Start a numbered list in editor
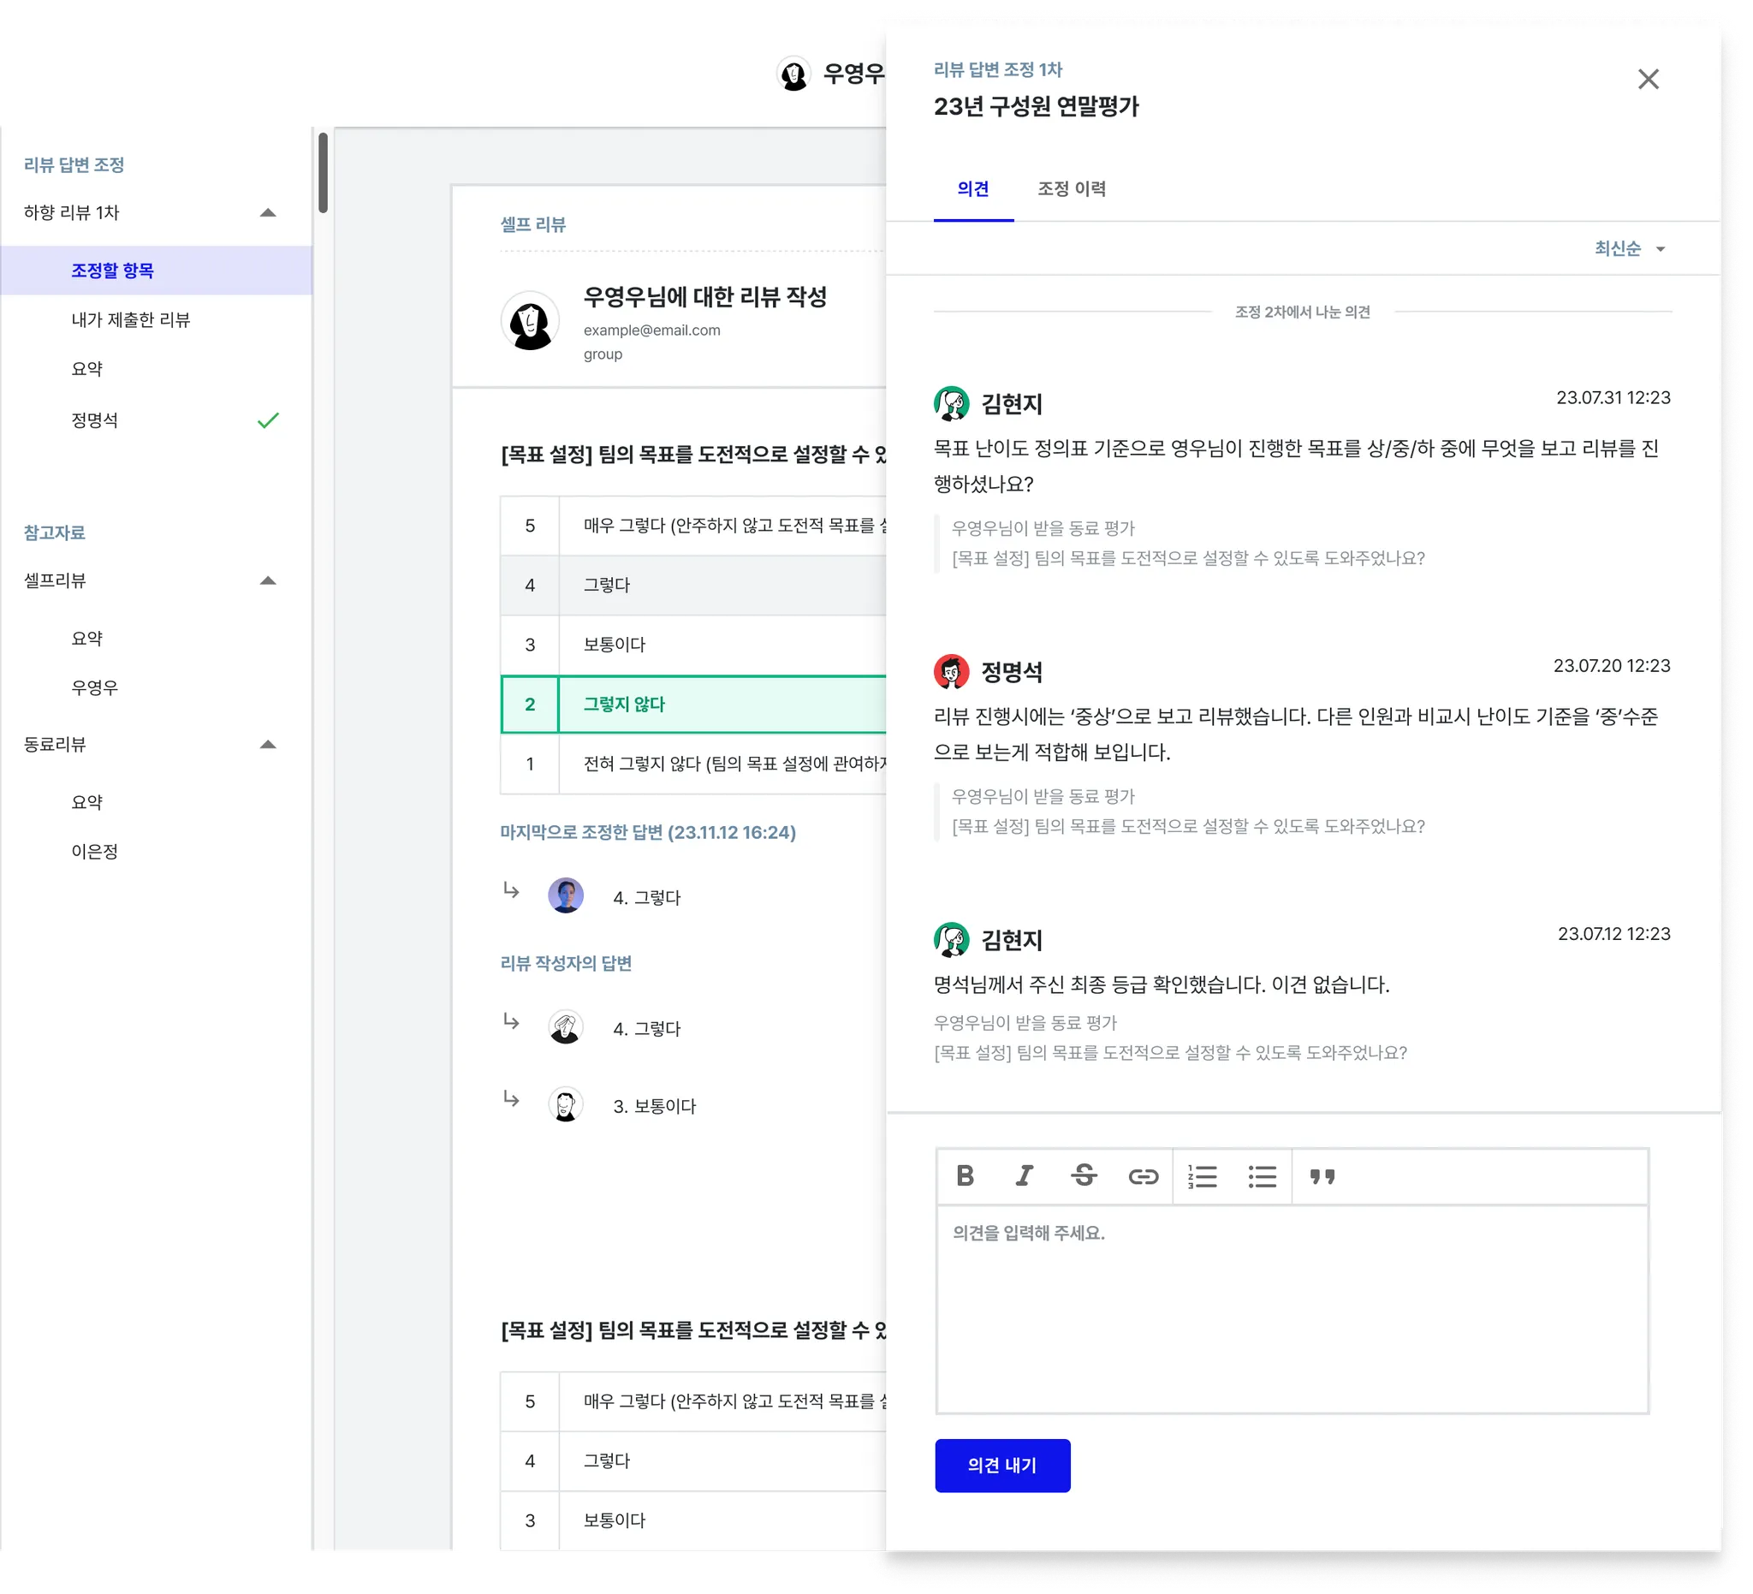The image size is (1753, 1594). [1203, 1176]
